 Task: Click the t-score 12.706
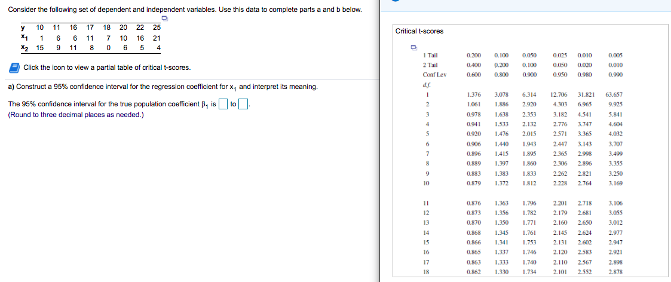coord(559,94)
